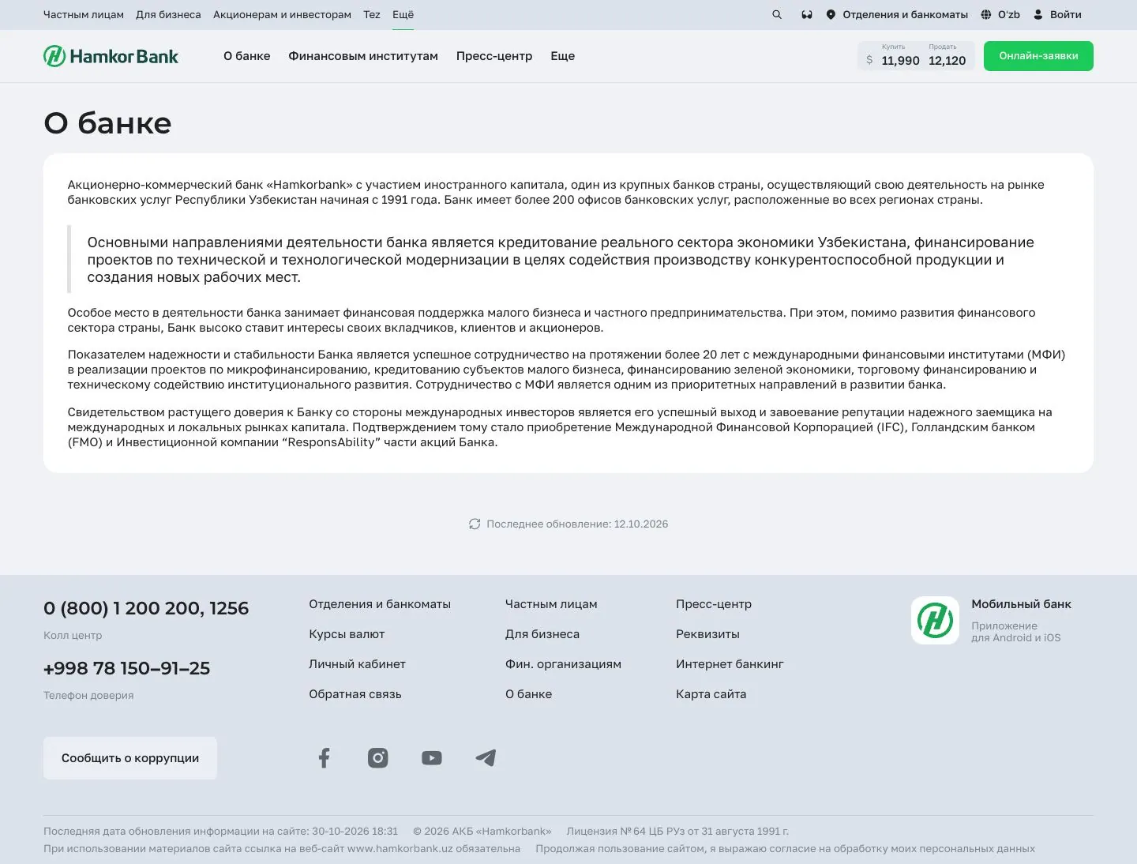Viewport: 1137px width, 864px height.
Task: Visit the bank's YouTube channel
Action: [432, 758]
